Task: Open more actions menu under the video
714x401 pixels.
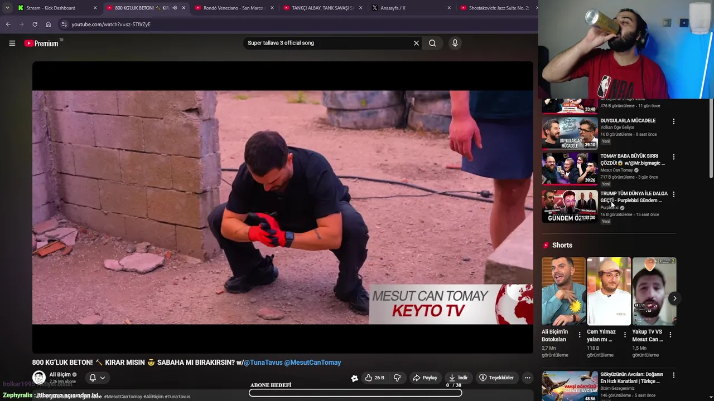Action: [x=527, y=378]
